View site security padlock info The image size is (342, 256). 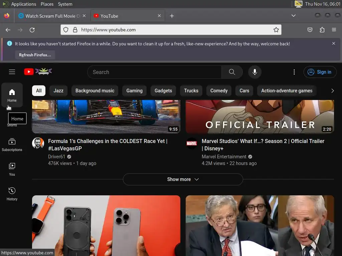[x=75, y=30]
